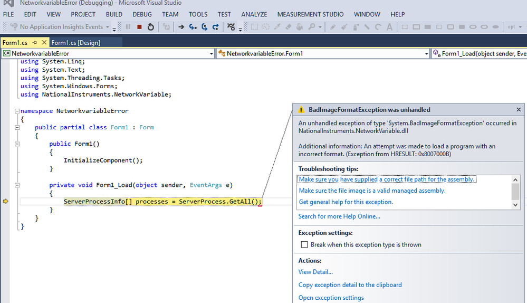Step Out of the current function
Image resolution: width=527 pixels, height=303 pixels.
215,27
